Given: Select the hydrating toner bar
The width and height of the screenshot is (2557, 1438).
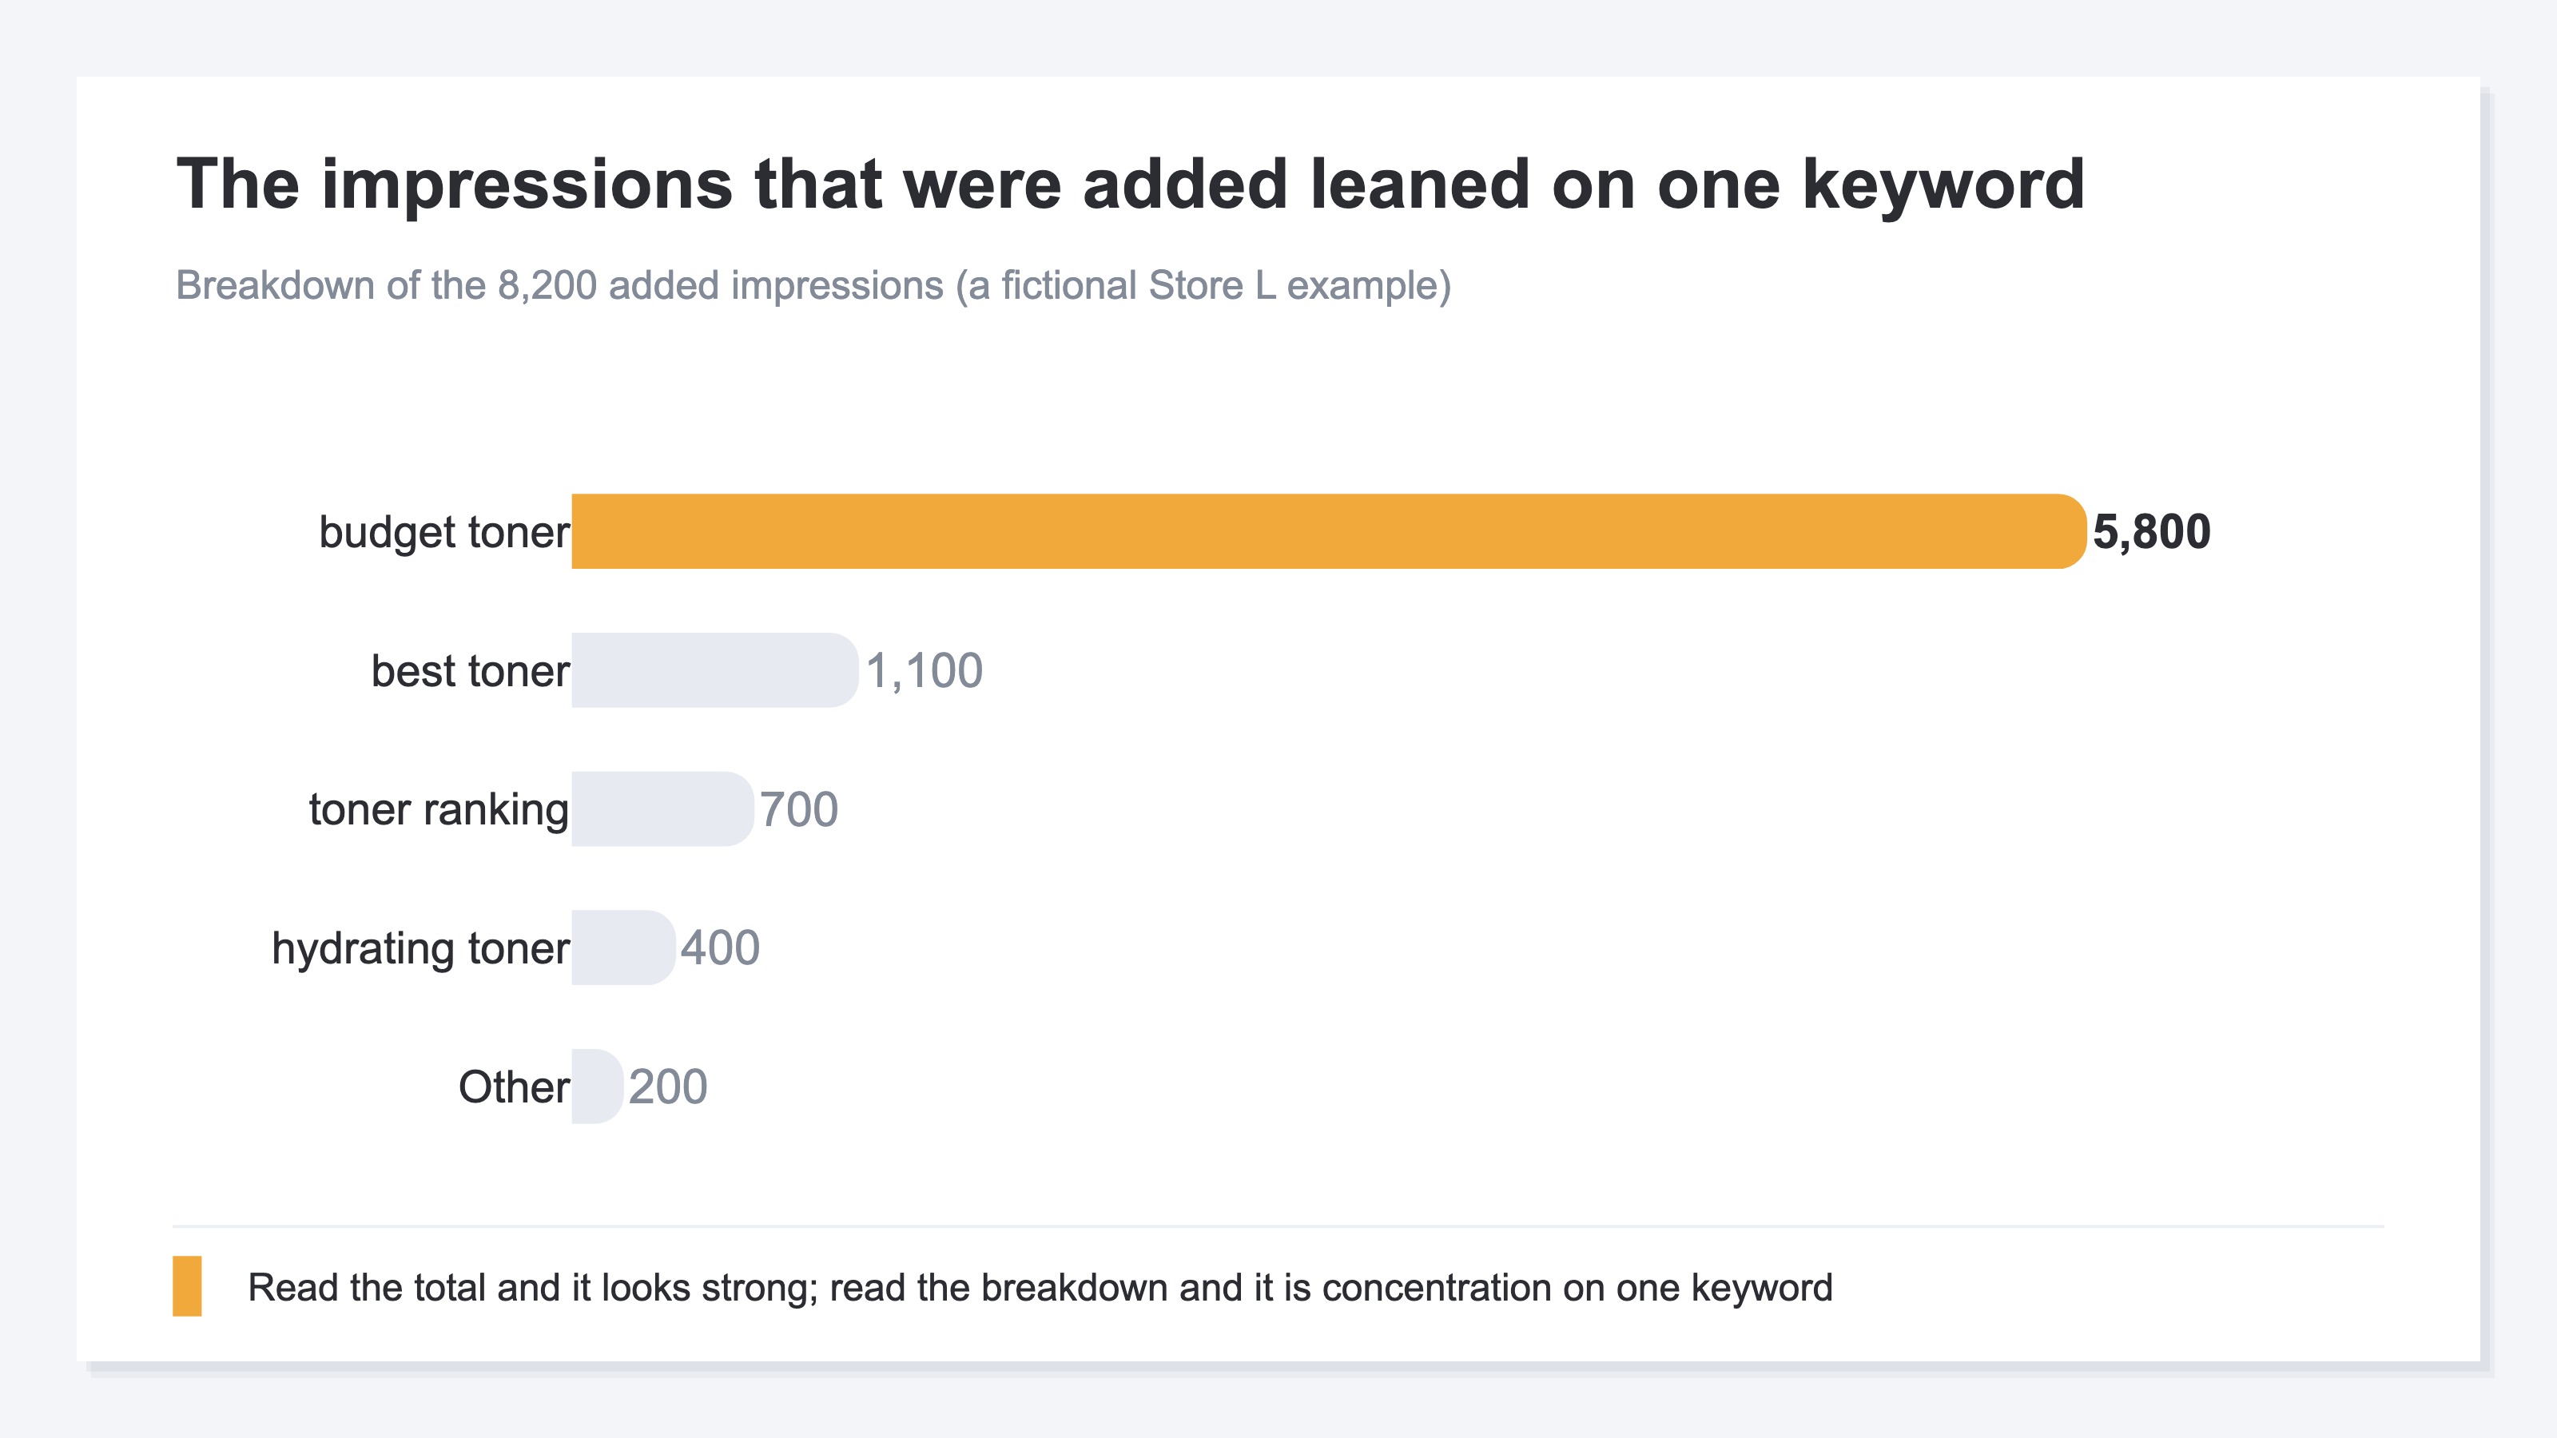Looking at the screenshot, I should click(x=623, y=947).
